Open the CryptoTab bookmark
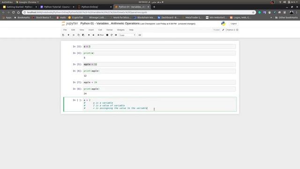The width and height of the screenshot is (300, 169). click(76, 17)
